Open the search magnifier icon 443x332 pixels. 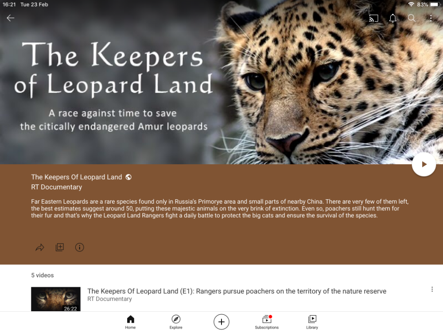click(412, 18)
